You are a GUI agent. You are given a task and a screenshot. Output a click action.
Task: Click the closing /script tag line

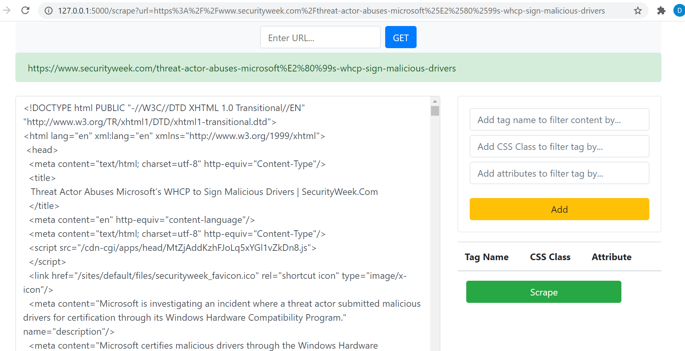pos(47,262)
